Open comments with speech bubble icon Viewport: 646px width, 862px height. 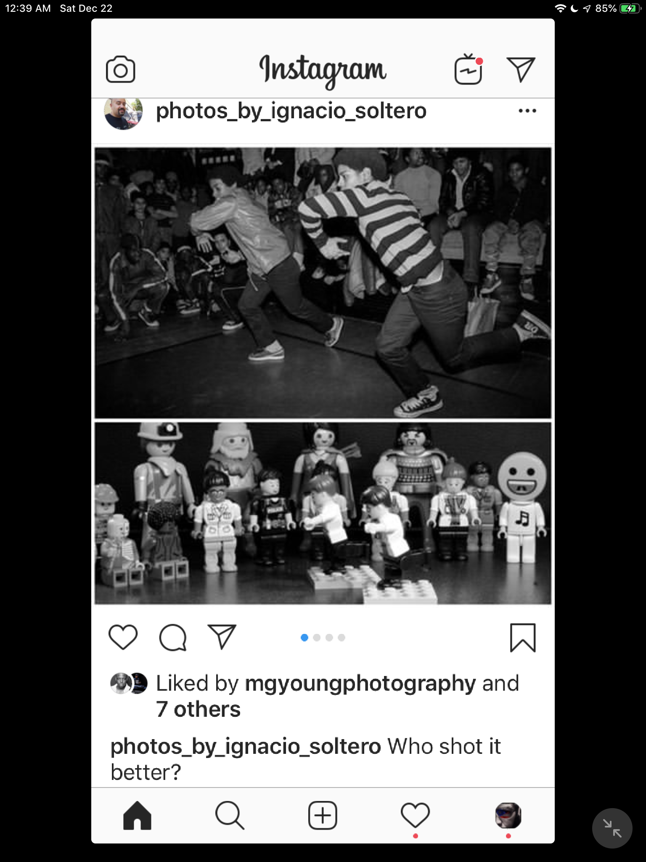(x=173, y=638)
